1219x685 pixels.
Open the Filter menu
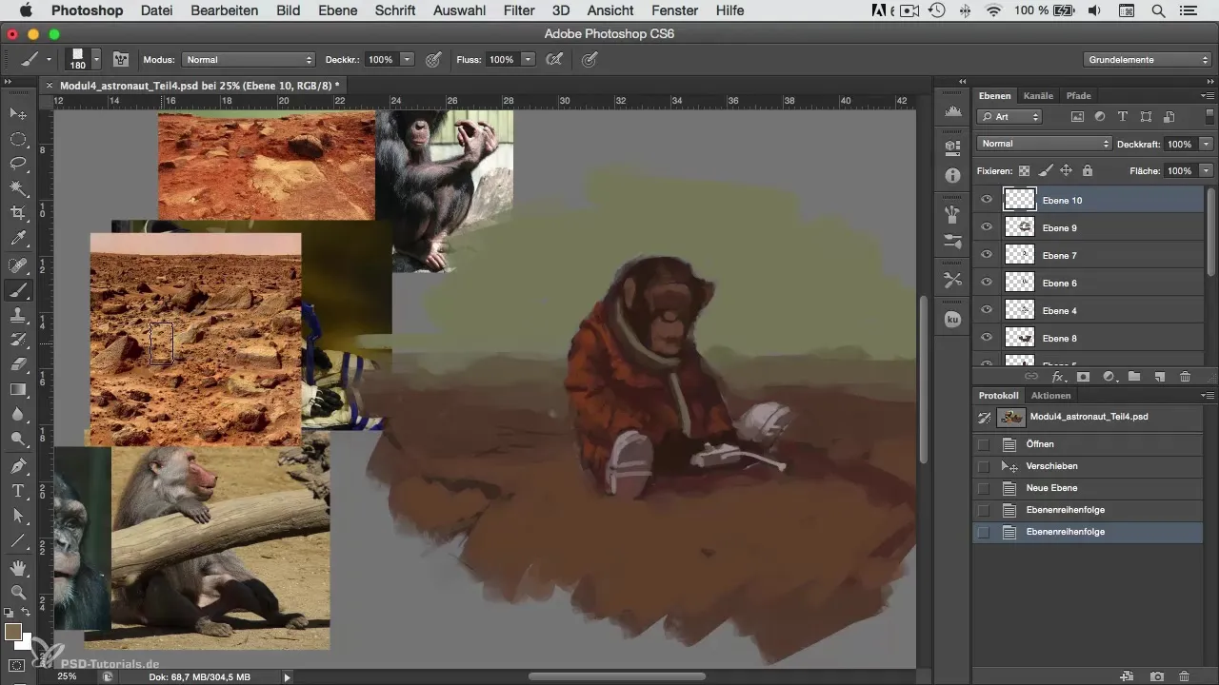[x=519, y=10]
